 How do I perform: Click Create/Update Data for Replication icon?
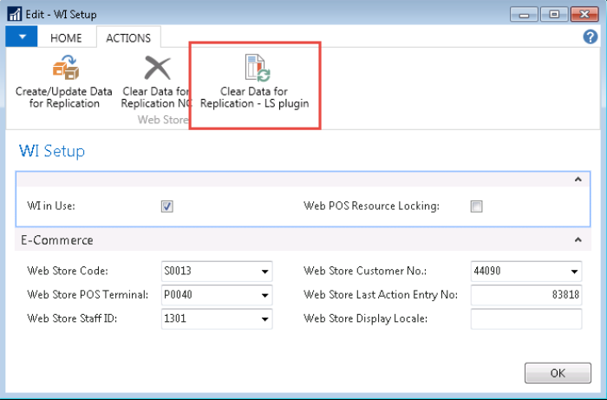pyautogui.click(x=65, y=69)
